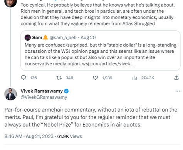Image resolution: width=183 pixels, height=150 pixels.
Task: Like the tweet with heart icon
Action: tap(95, 78)
